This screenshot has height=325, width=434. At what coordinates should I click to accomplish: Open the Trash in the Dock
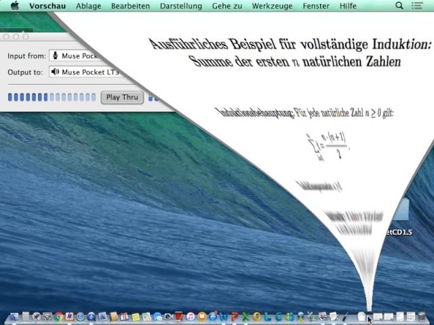point(422,316)
